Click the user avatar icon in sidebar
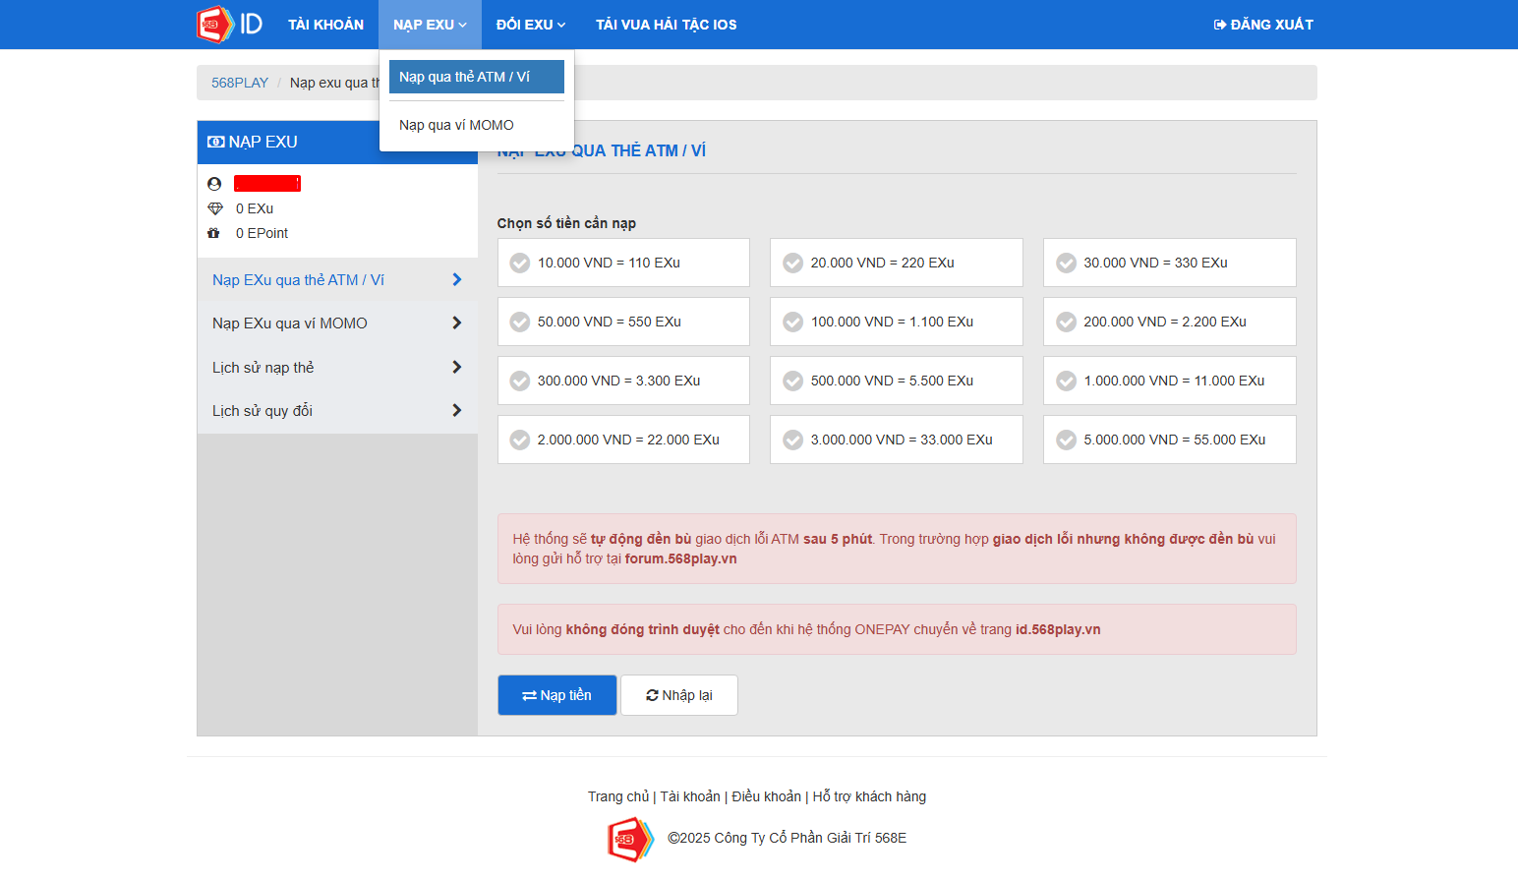 [214, 184]
